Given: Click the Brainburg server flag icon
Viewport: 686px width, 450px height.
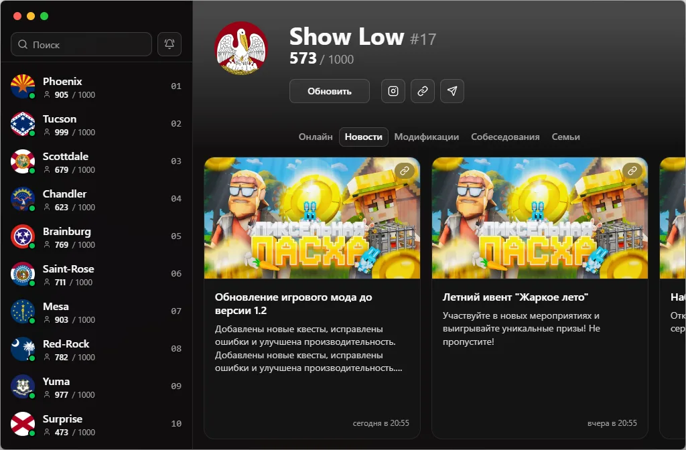Looking at the screenshot, I should point(22,236).
